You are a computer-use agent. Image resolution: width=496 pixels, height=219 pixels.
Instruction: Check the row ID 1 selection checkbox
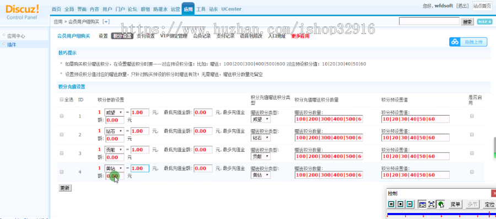click(x=62, y=116)
